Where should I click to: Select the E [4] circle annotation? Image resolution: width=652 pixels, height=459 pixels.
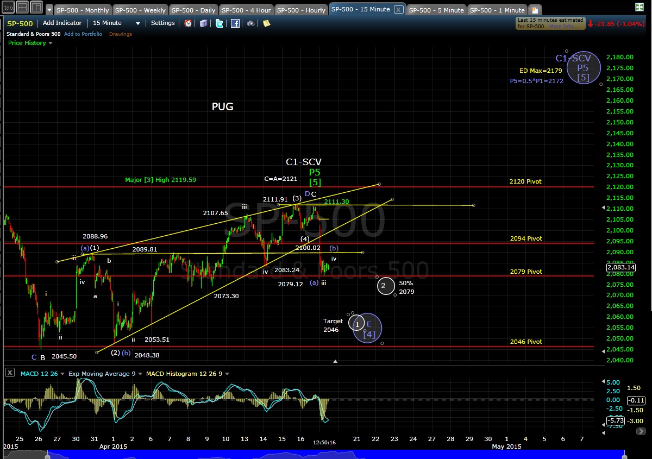(368, 328)
